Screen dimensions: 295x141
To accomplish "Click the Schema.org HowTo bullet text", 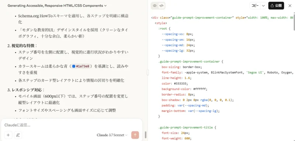I will pyautogui.click(x=73, y=19).
